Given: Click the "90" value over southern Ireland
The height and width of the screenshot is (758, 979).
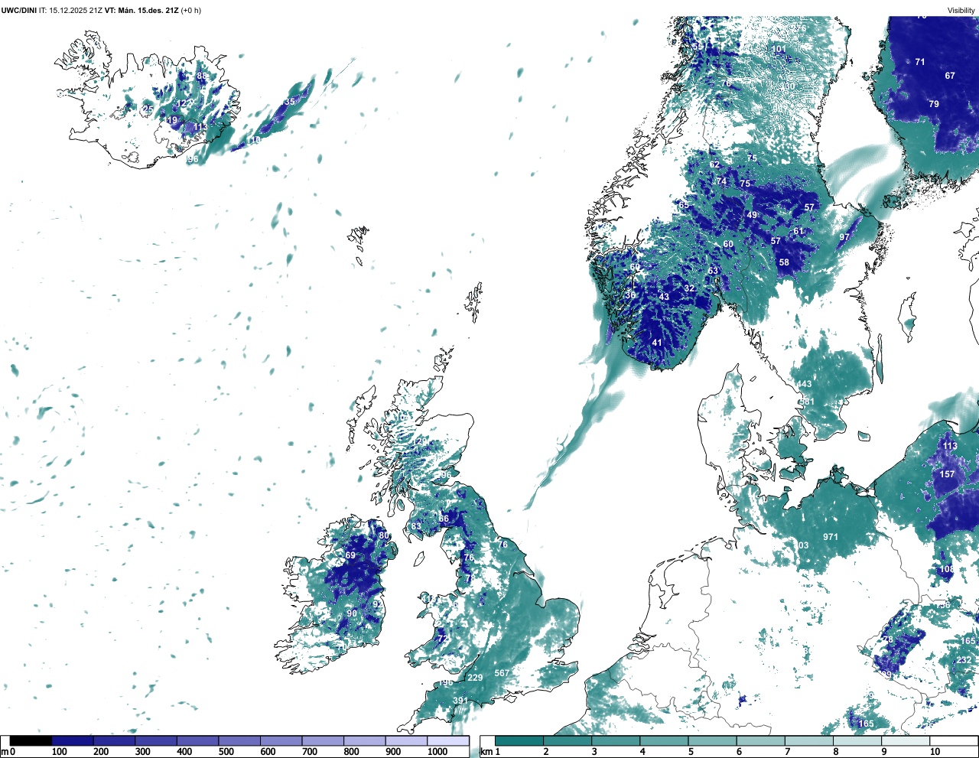Looking at the screenshot, I should (352, 613).
